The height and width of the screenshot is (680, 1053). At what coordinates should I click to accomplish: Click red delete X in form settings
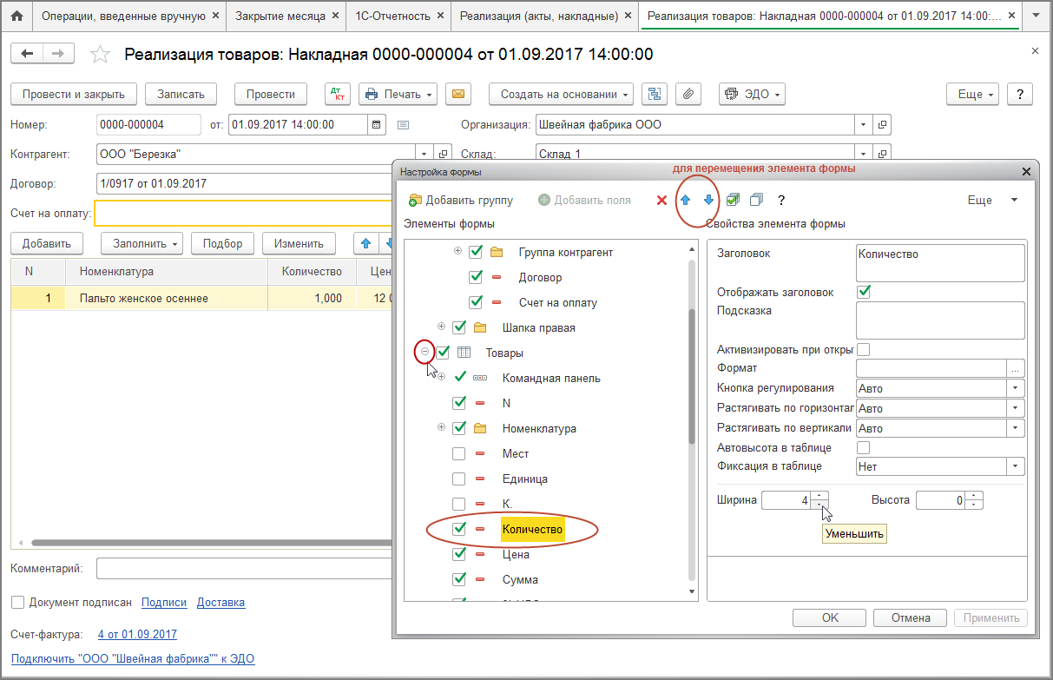pyautogui.click(x=661, y=201)
